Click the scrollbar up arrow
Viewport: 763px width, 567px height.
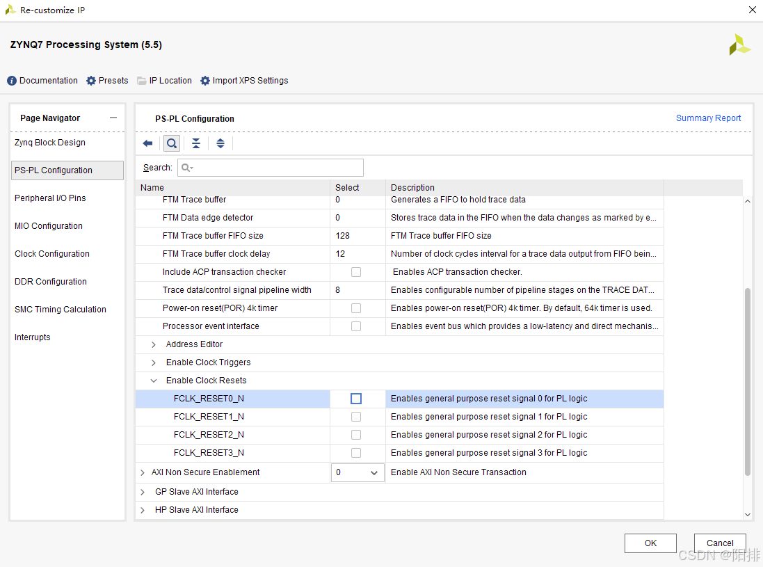(748, 201)
